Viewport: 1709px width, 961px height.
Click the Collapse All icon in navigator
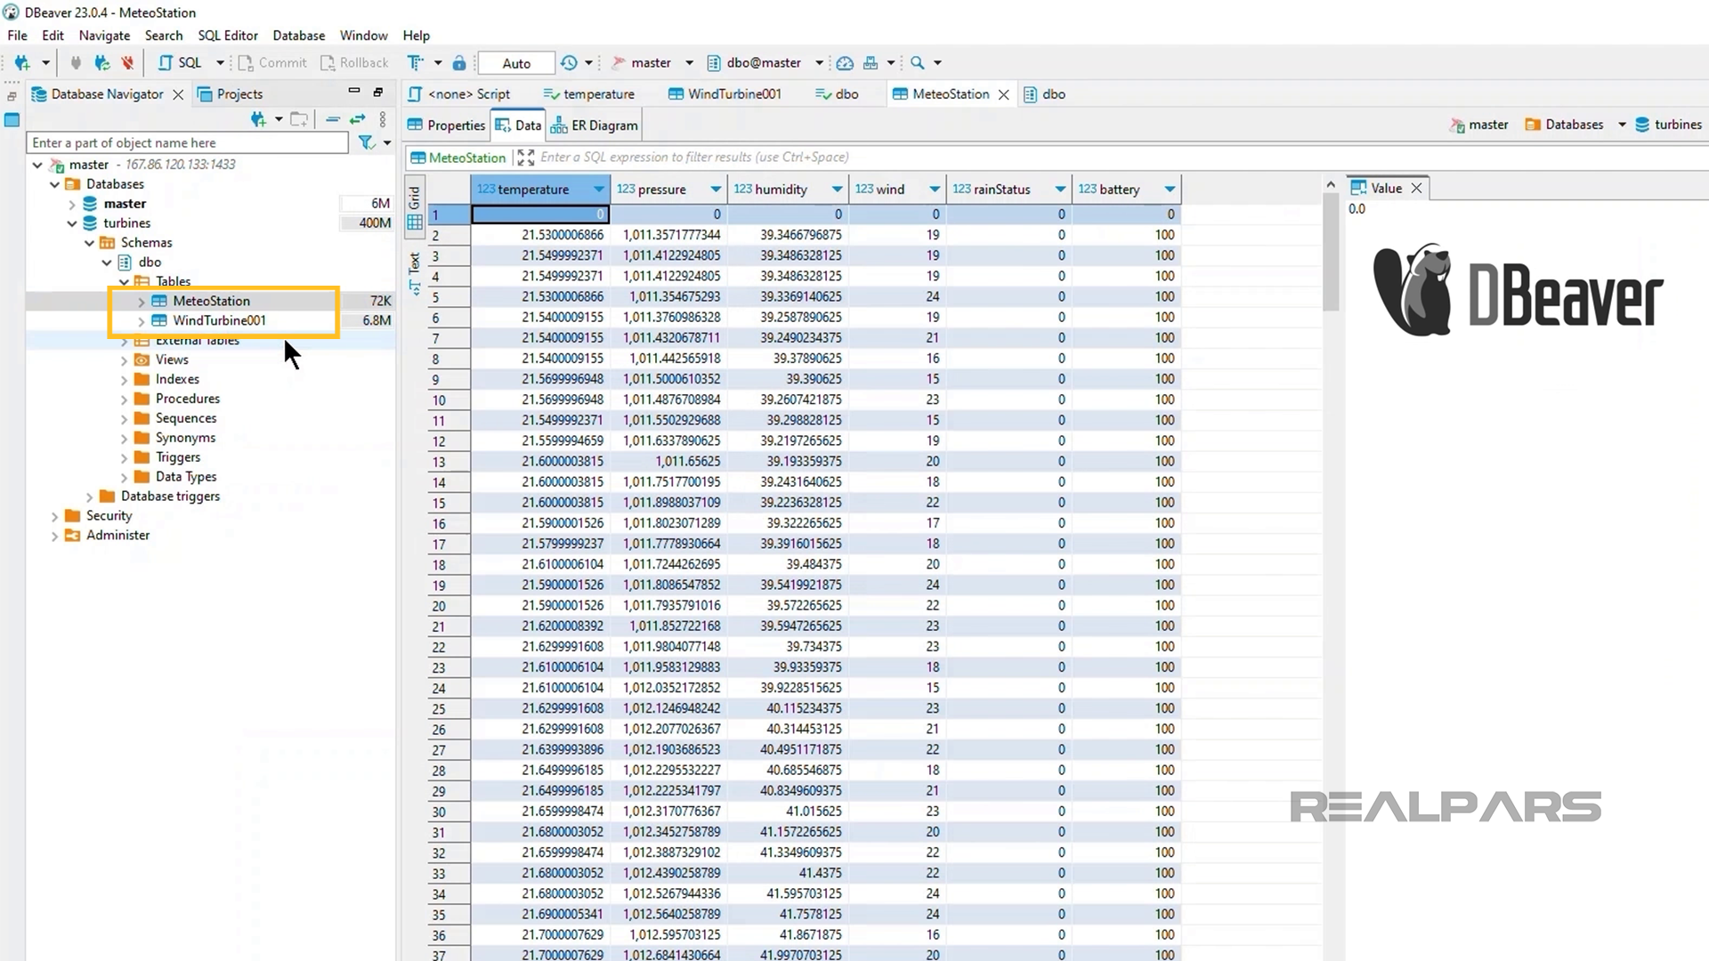[332, 119]
